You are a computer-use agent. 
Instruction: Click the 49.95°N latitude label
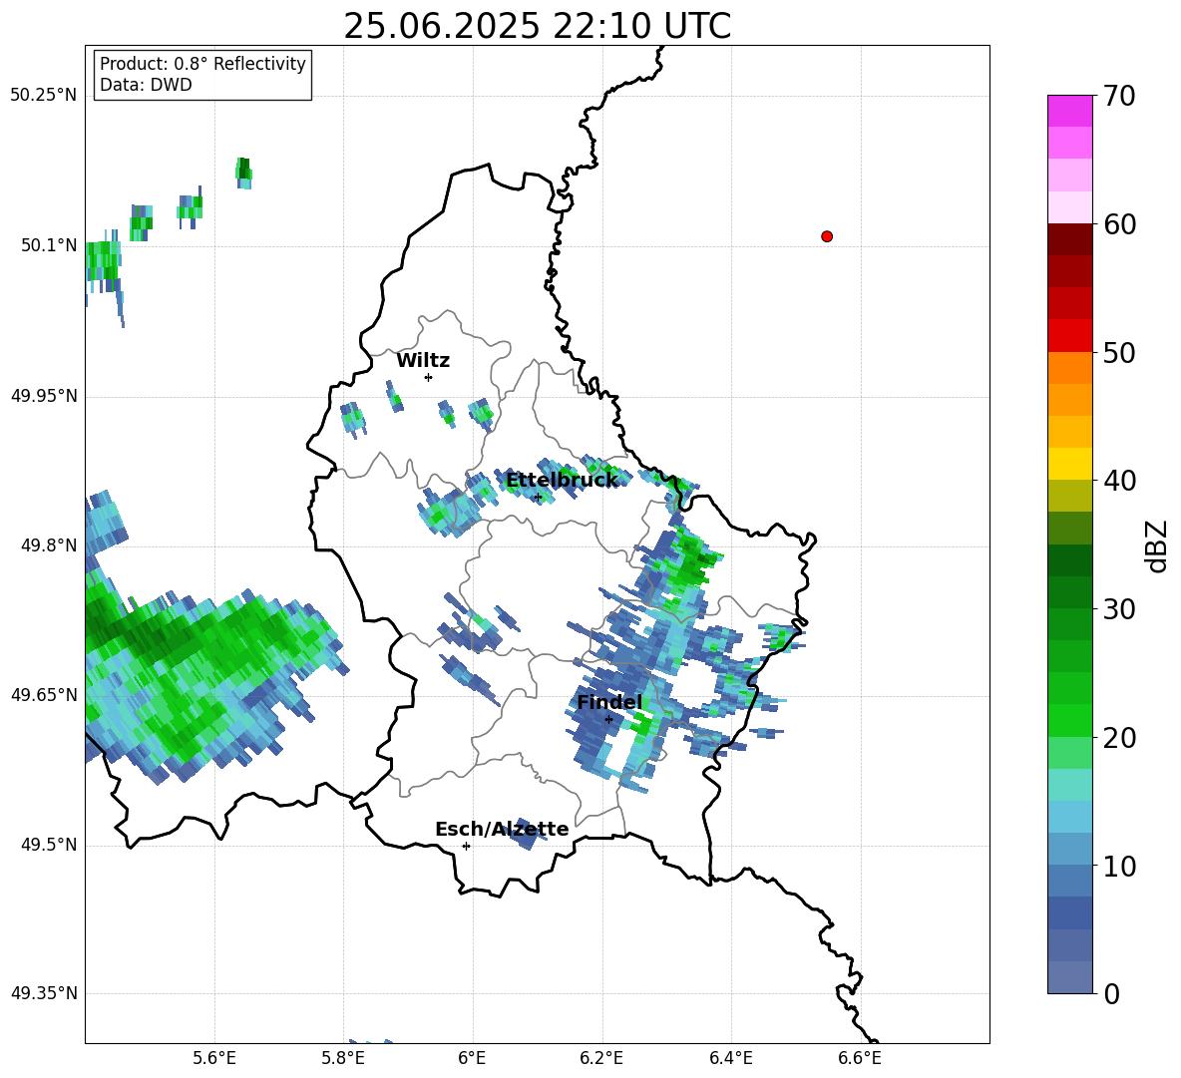pyautogui.click(x=44, y=395)
